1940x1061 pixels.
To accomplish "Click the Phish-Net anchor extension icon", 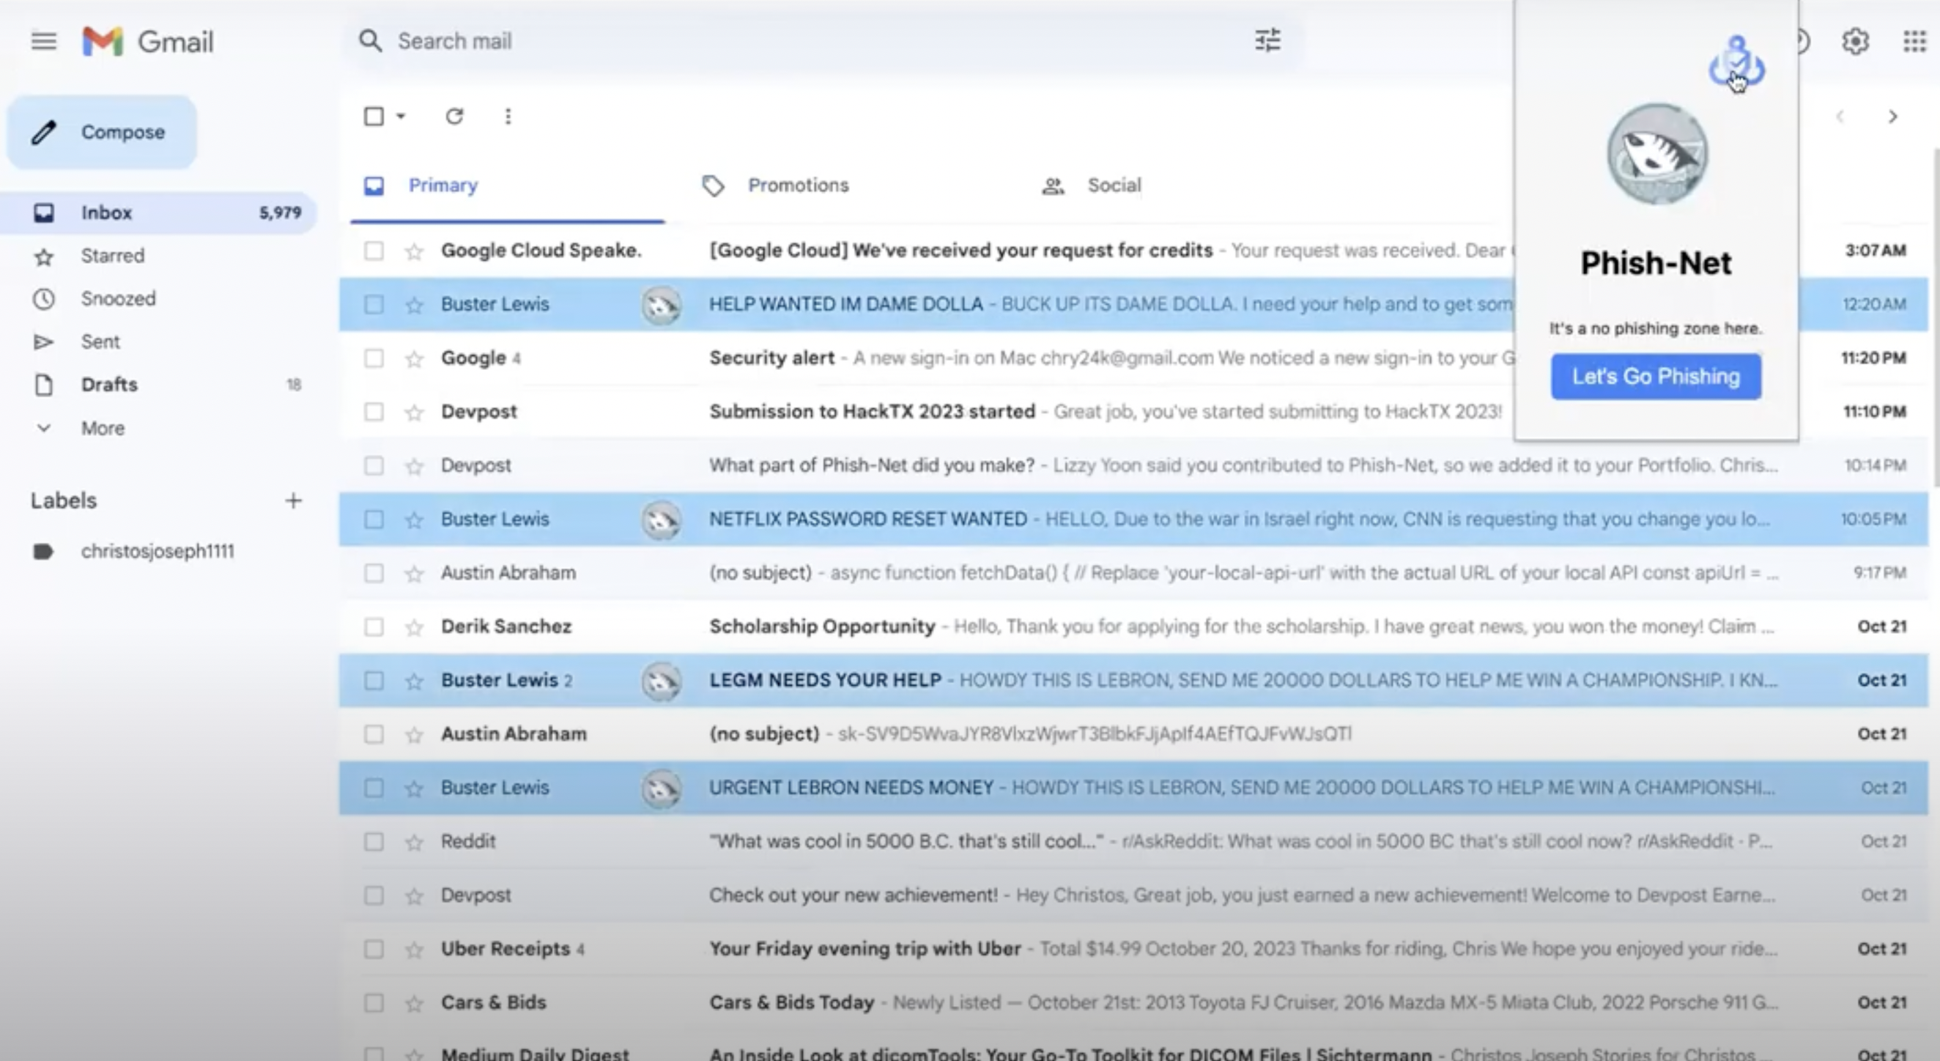I will (x=1736, y=62).
